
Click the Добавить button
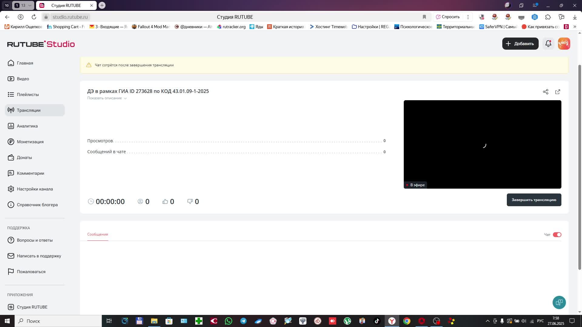pyautogui.click(x=520, y=44)
